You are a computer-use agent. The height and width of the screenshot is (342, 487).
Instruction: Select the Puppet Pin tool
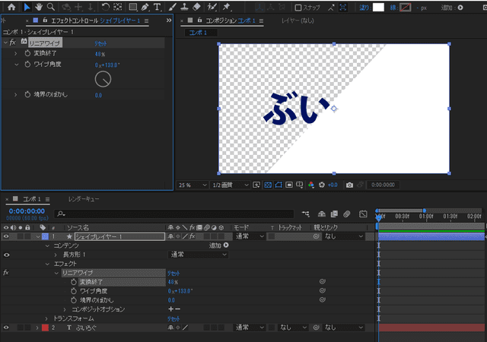click(x=227, y=7)
